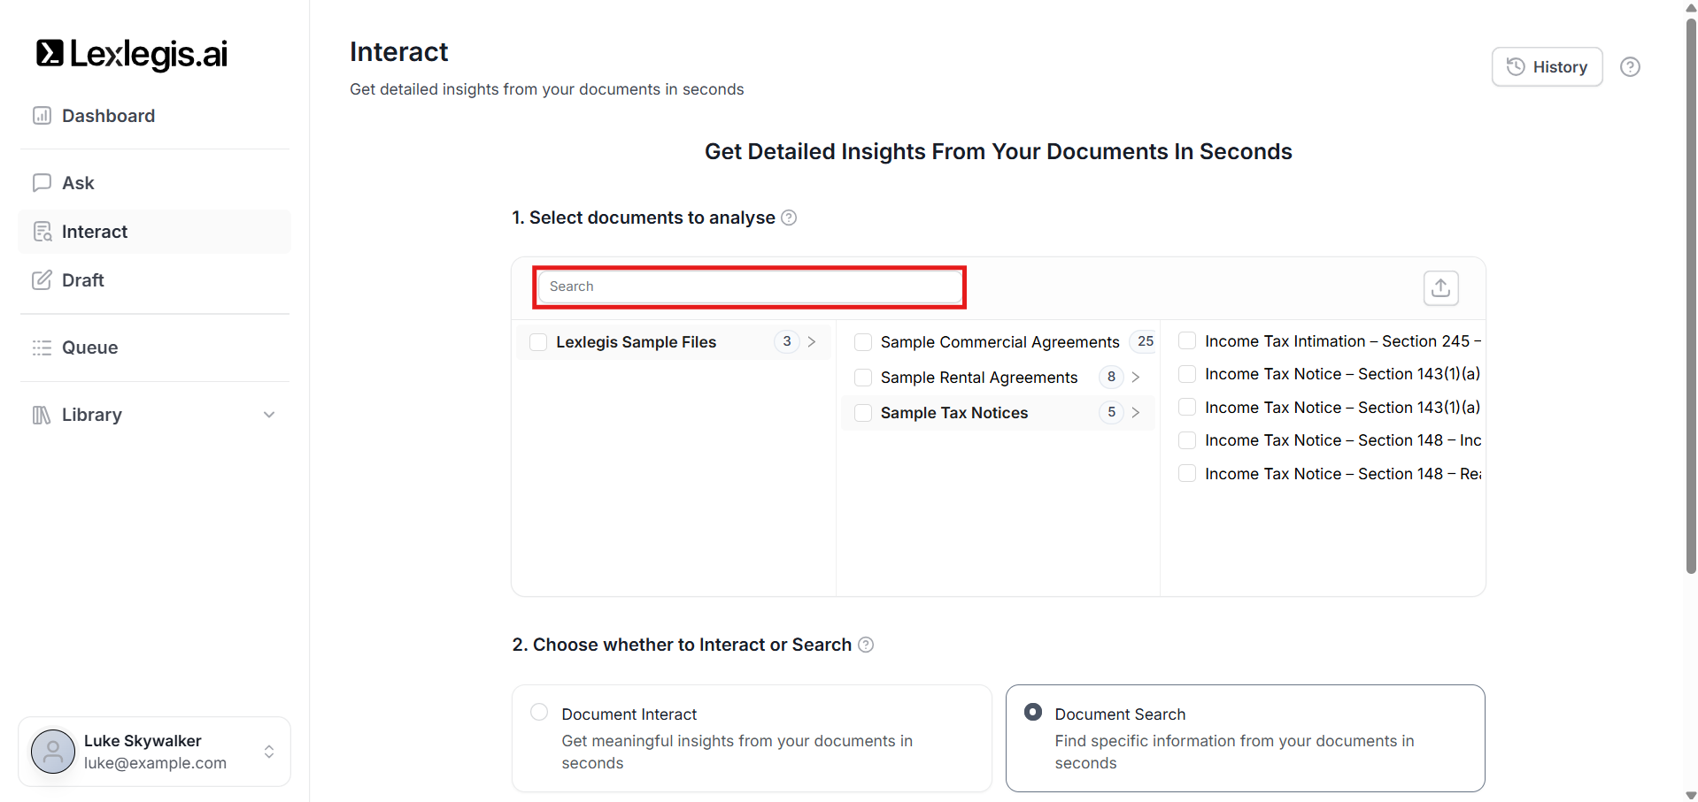Click the document Search input field
This screenshot has width=1698, height=802.
point(749,286)
